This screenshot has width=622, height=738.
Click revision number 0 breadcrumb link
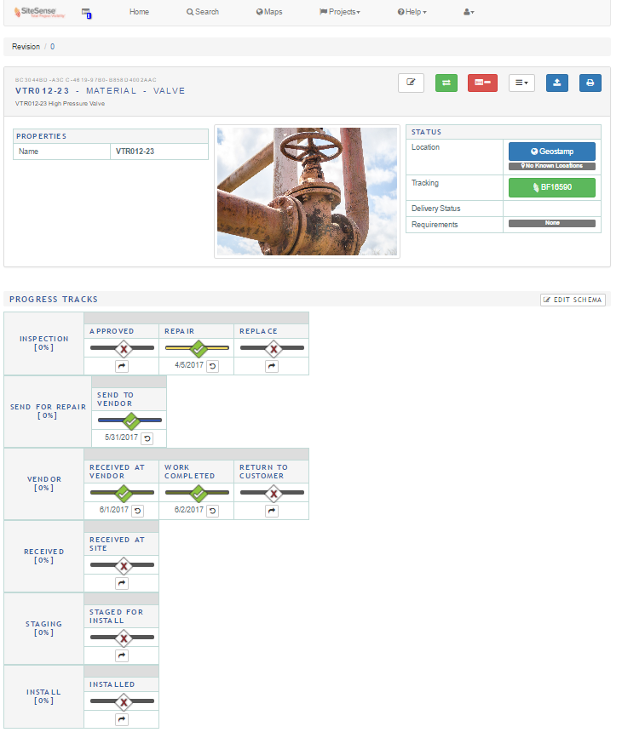point(52,47)
